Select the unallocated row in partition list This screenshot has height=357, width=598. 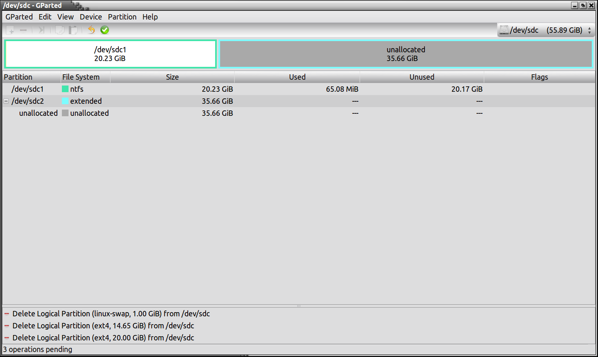(x=38, y=113)
